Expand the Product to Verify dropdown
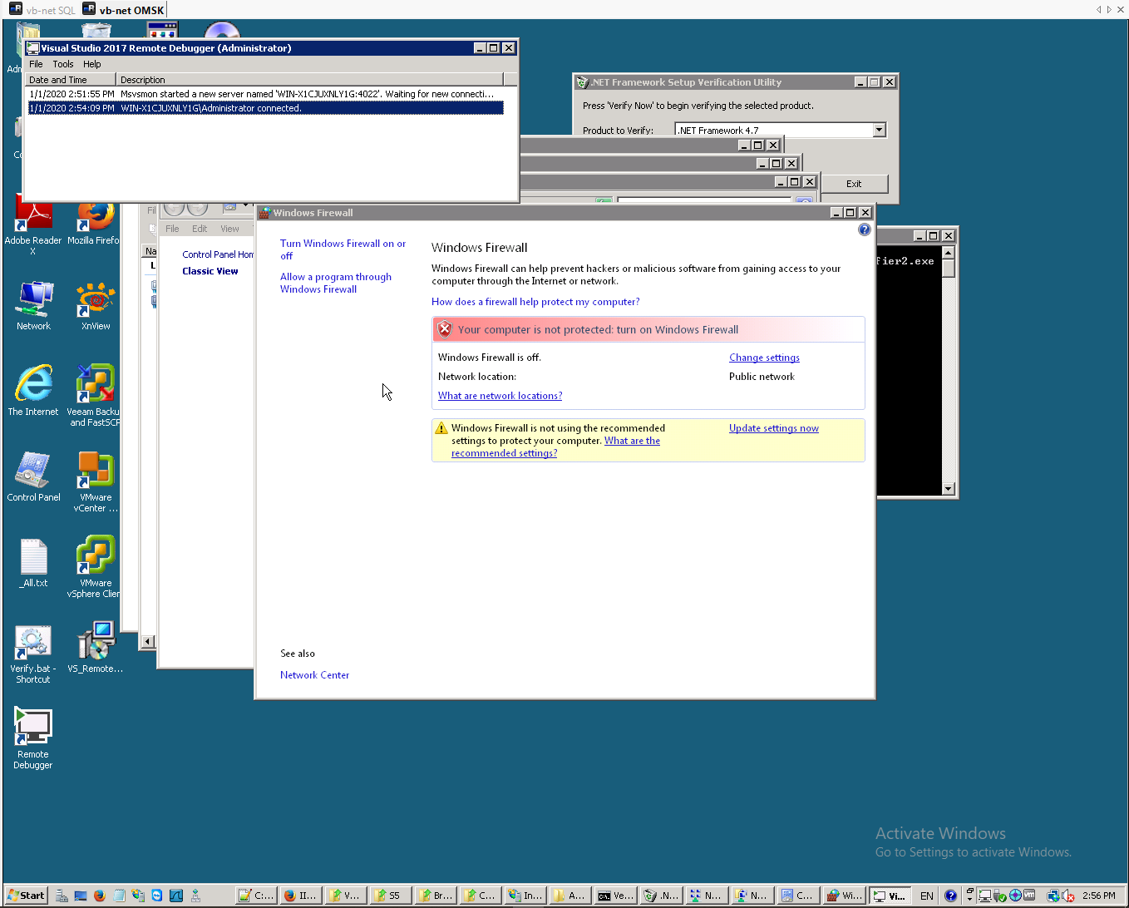Image resolution: width=1129 pixels, height=908 pixels. coord(880,130)
